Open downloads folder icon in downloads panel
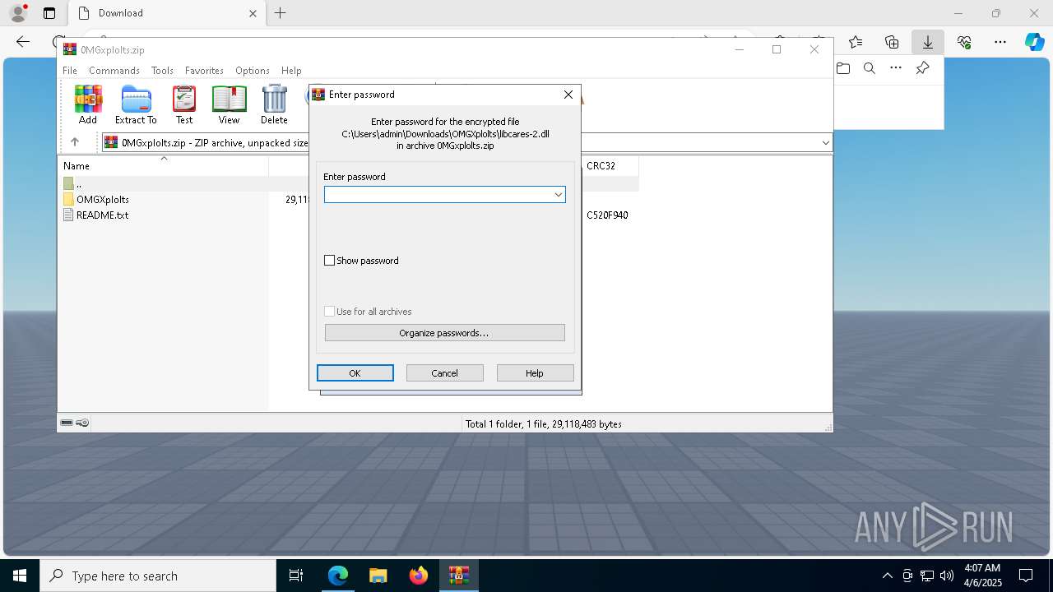The width and height of the screenshot is (1053, 592). [x=843, y=68]
